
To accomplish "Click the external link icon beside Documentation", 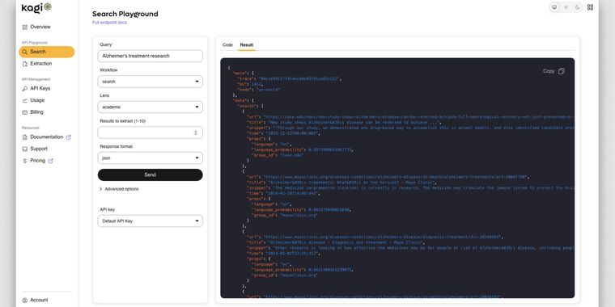I will click(69, 137).
